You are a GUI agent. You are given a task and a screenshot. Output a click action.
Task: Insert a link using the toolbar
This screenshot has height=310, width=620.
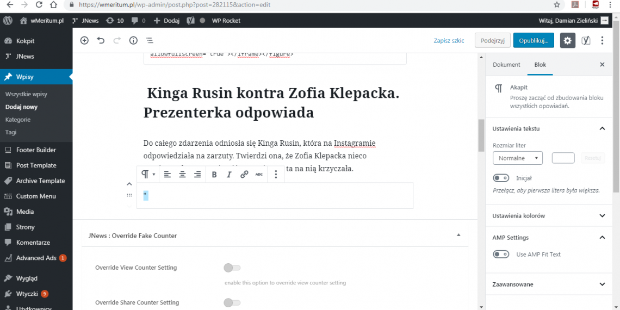click(x=244, y=175)
